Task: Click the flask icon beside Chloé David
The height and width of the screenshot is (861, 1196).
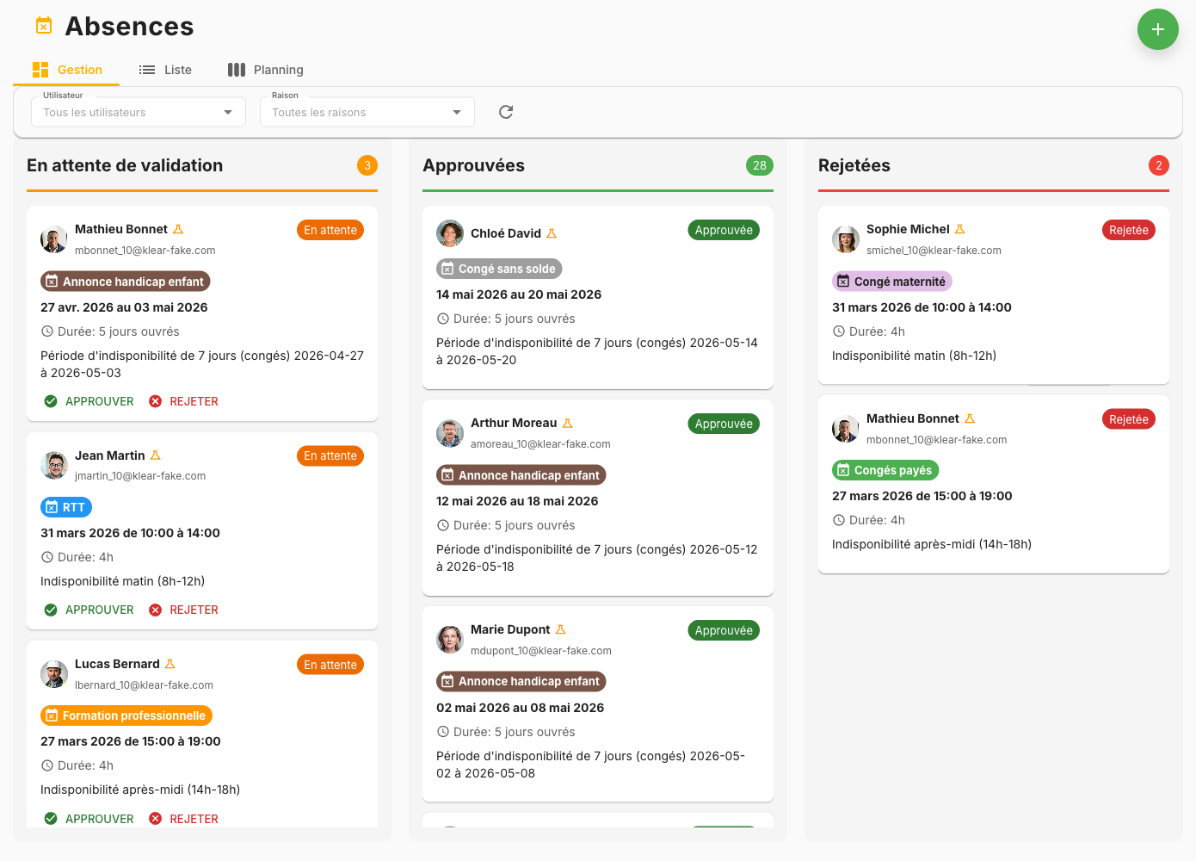Action: click(552, 233)
